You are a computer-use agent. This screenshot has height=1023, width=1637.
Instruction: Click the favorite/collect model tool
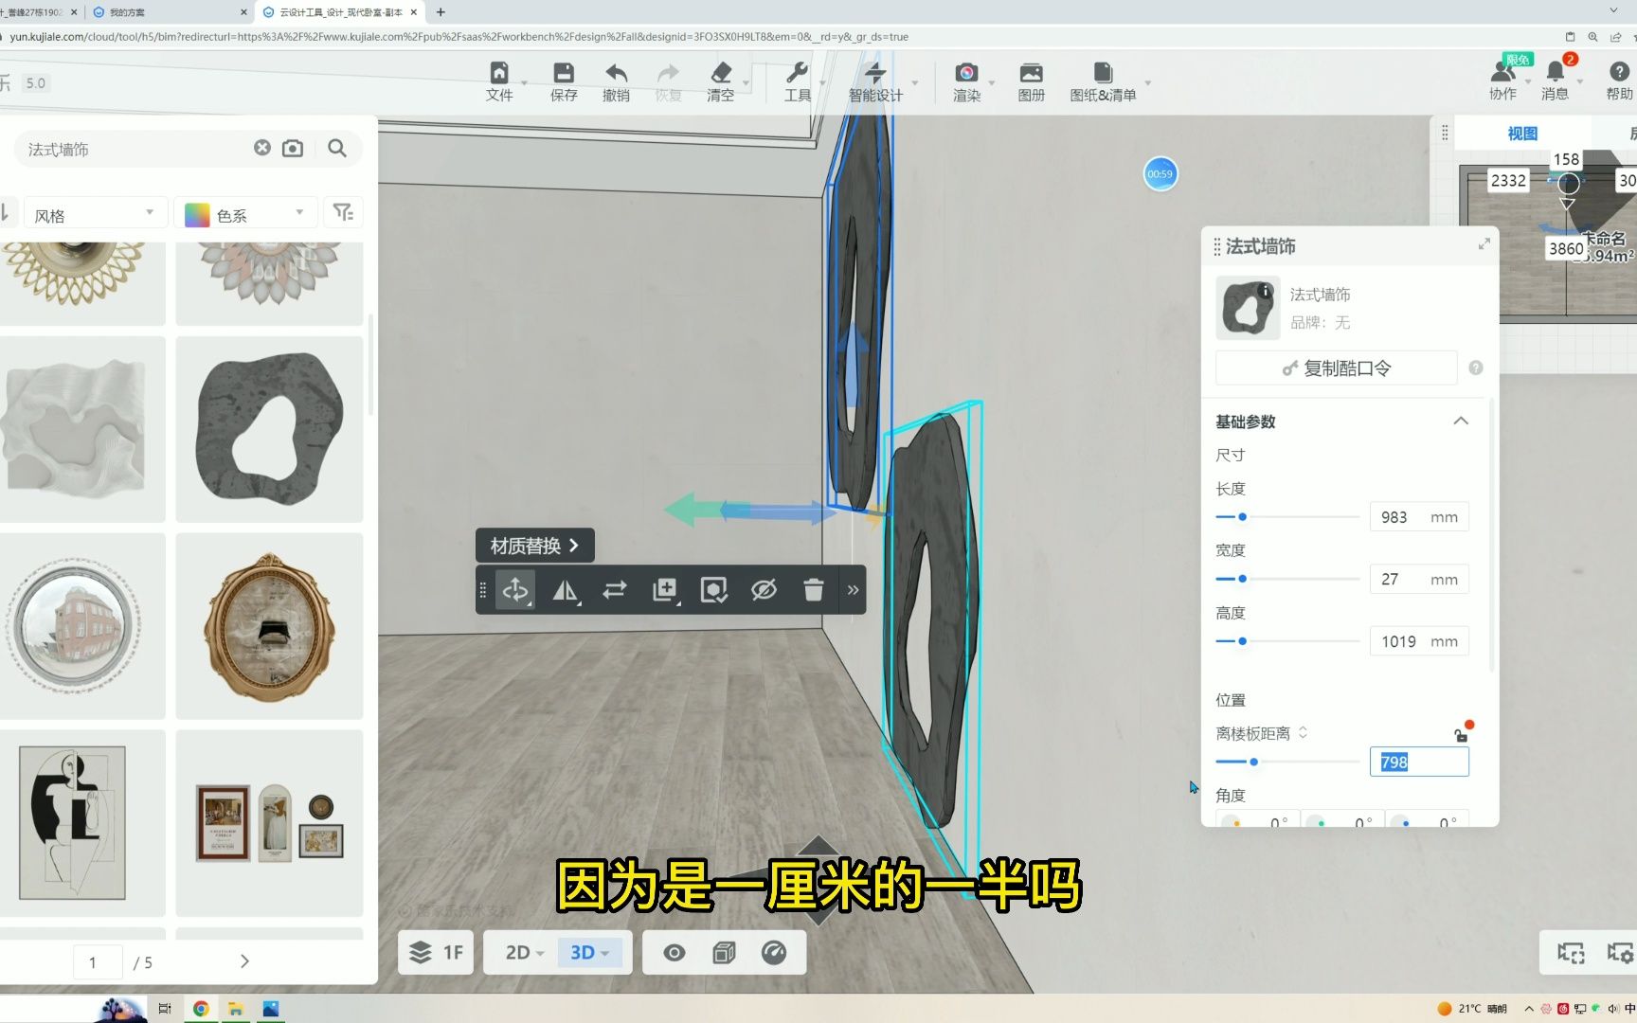click(x=714, y=590)
